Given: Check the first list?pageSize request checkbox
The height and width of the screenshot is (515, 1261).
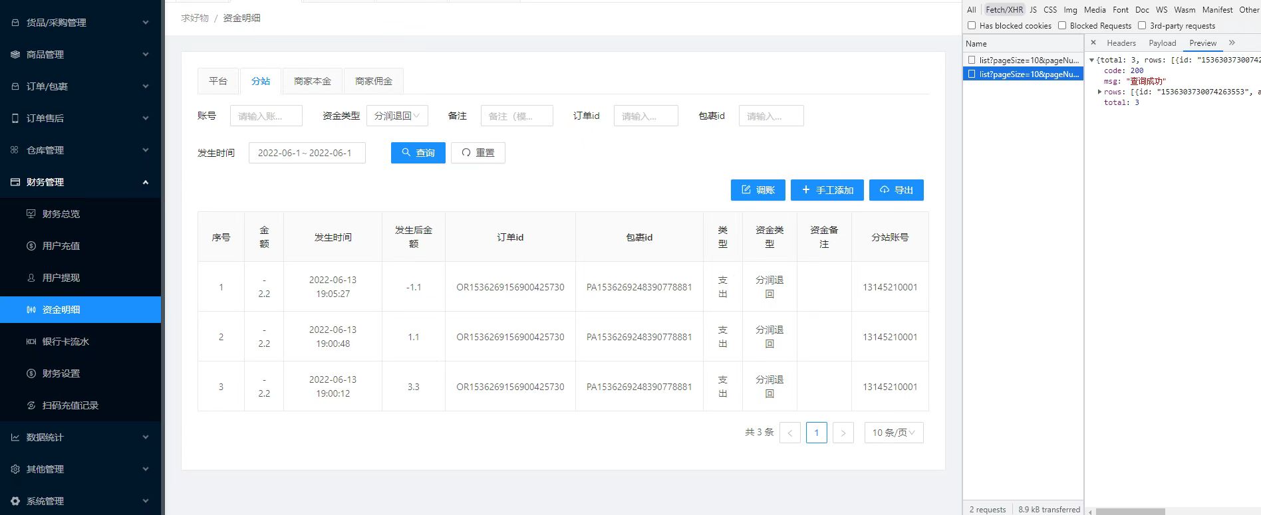Looking at the screenshot, I should [x=972, y=60].
